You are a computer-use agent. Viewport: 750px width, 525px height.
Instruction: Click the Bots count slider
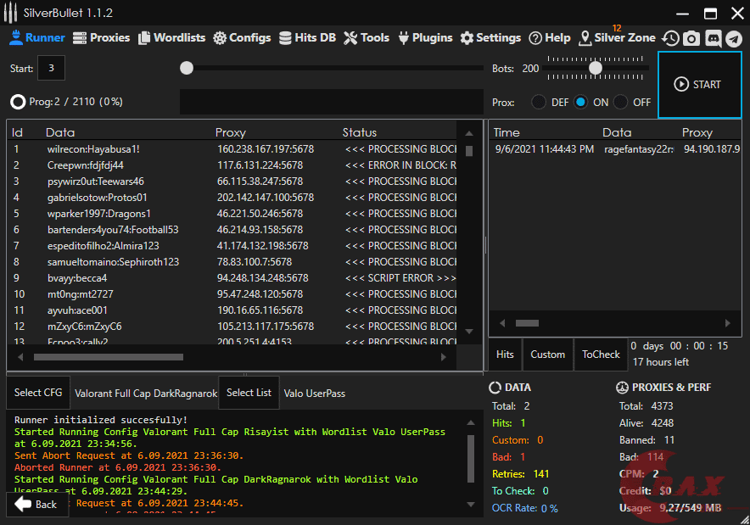pos(596,68)
